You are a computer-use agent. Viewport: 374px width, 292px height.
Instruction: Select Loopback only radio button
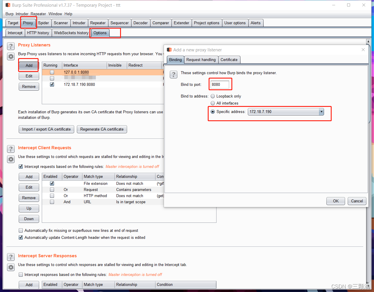coord(213,96)
